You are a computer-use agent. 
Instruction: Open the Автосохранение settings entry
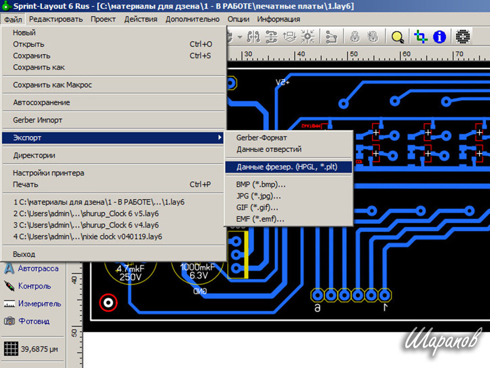click(113, 103)
